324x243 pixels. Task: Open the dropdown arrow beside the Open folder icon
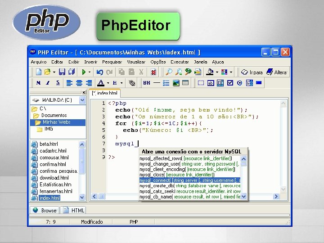point(54,72)
